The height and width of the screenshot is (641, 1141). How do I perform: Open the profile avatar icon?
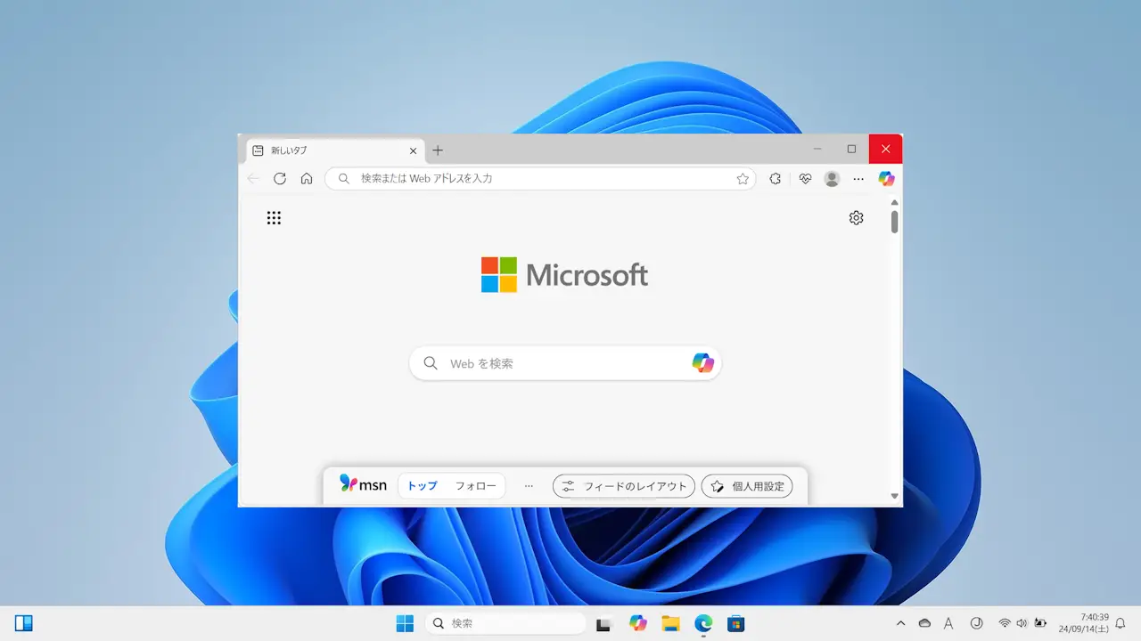[833, 179]
